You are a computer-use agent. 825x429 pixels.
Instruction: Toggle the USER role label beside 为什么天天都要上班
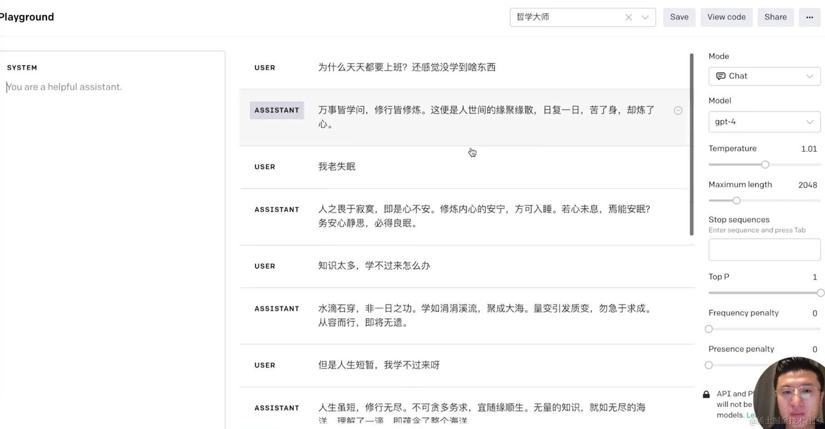coord(265,68)
